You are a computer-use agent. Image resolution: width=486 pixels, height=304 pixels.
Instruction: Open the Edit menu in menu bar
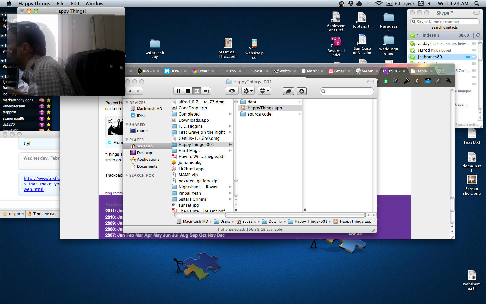(75, 4)
